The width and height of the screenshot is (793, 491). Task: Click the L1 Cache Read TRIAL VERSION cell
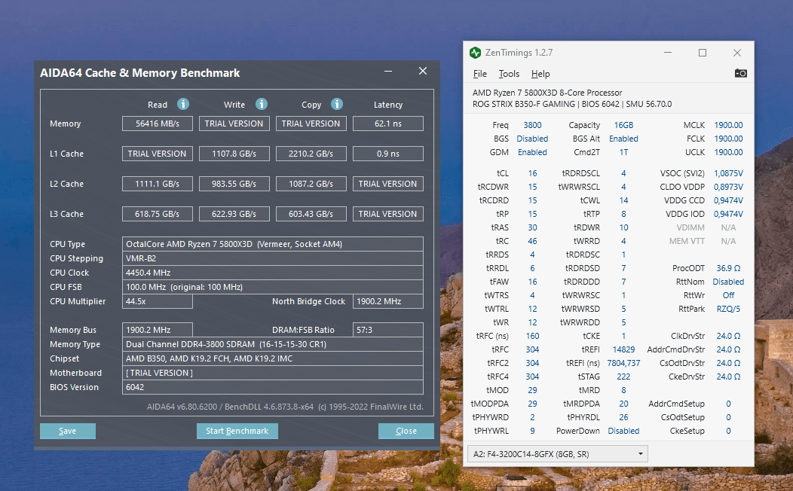pos(158,154)
